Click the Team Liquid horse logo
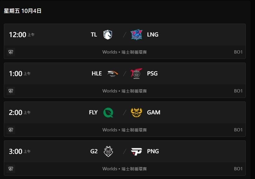Viewport: 255px width, 179px height. (108, 35)
